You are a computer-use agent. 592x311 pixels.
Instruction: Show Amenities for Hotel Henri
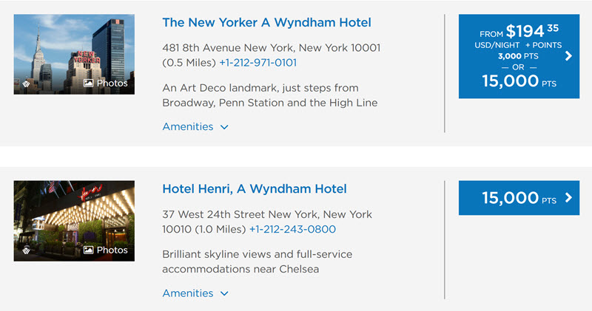point(195,293)
